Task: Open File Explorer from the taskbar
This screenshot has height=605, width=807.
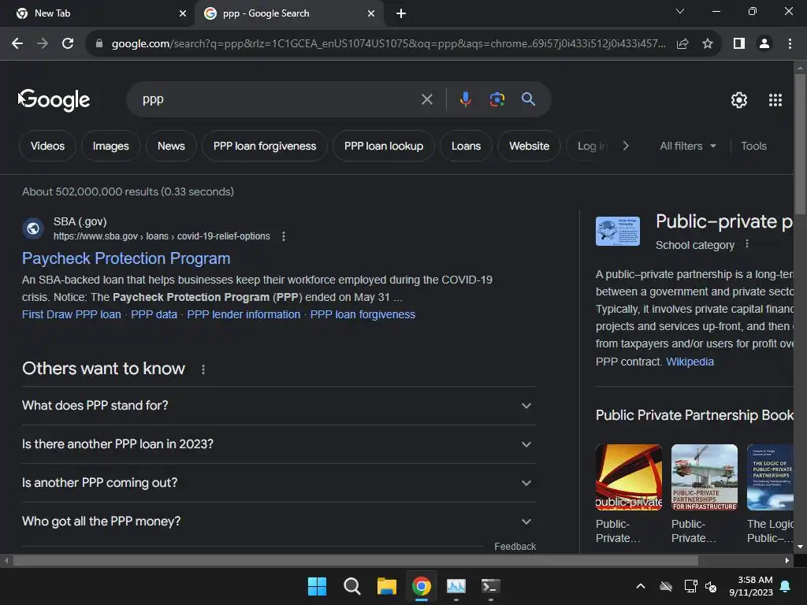Action: click(x=386, y=586)
